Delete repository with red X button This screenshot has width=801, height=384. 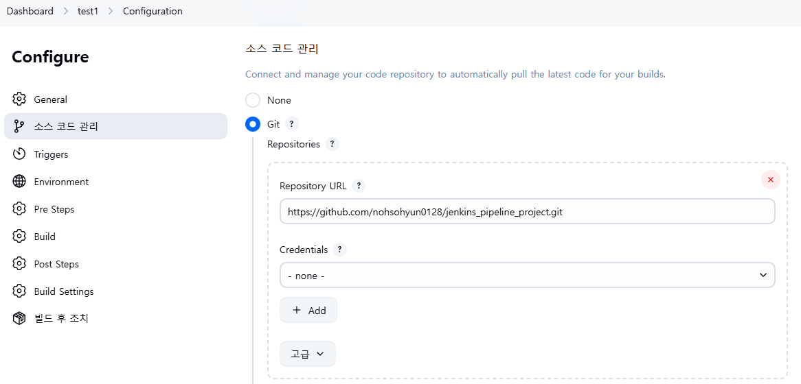click(x=770, y=180)
